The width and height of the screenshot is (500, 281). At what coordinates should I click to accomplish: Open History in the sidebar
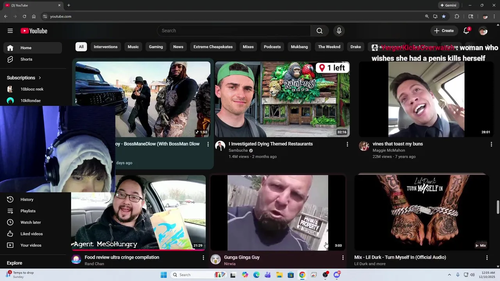(x=33, y=199)
